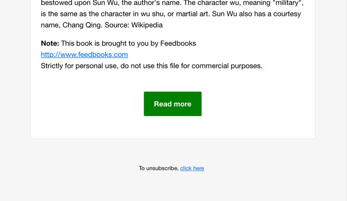Click the name Chang Qing
Screen dimensions: 347x201
81,25
